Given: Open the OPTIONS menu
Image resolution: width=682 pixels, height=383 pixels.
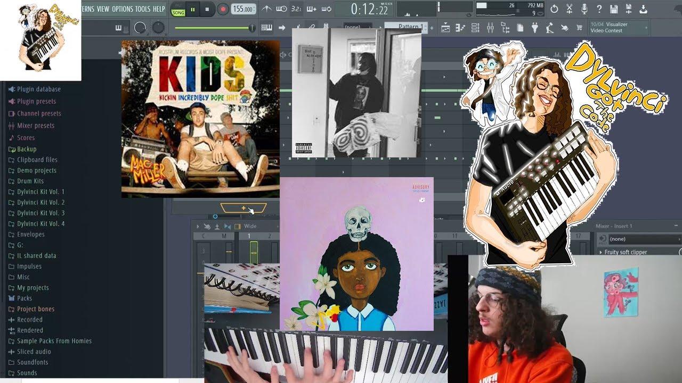Looking at the screenshot, I should [123, 9].
